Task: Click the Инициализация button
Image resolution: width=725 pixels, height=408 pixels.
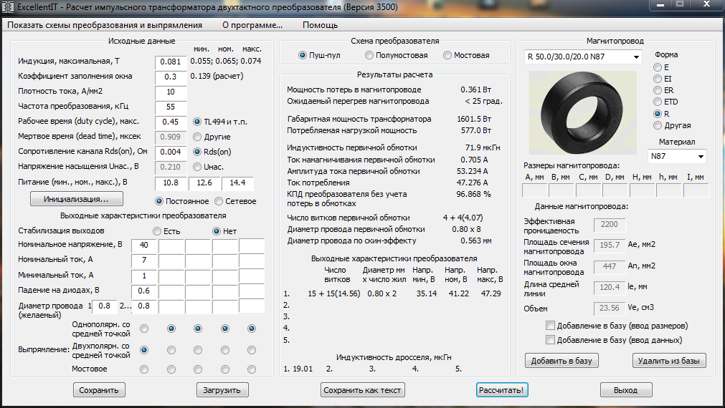Action: [76, 199]
